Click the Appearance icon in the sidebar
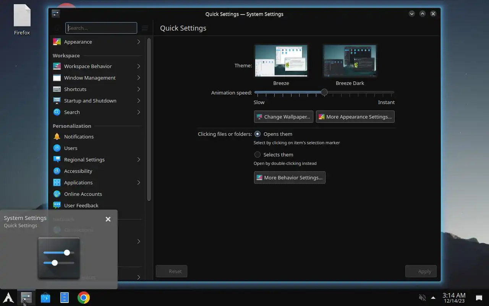This screenshot has height=306, width=489. coord(57,42)
